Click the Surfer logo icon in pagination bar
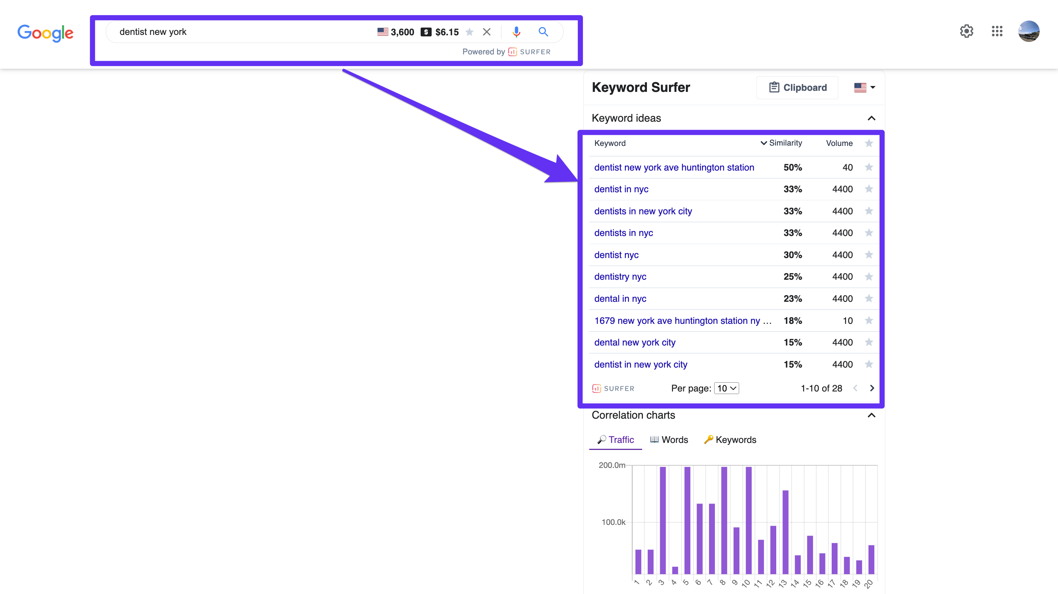This screenshot has height=594, width=1058. tap(596, 388)
